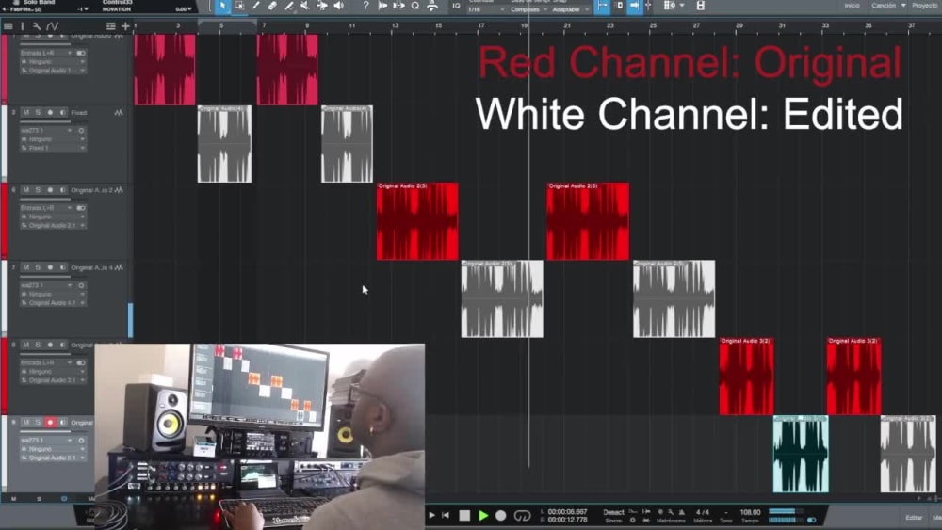The height and width of the screenshot is (530, 942).
Task: Pick the Eraser tool
Action: coord(272,6)
